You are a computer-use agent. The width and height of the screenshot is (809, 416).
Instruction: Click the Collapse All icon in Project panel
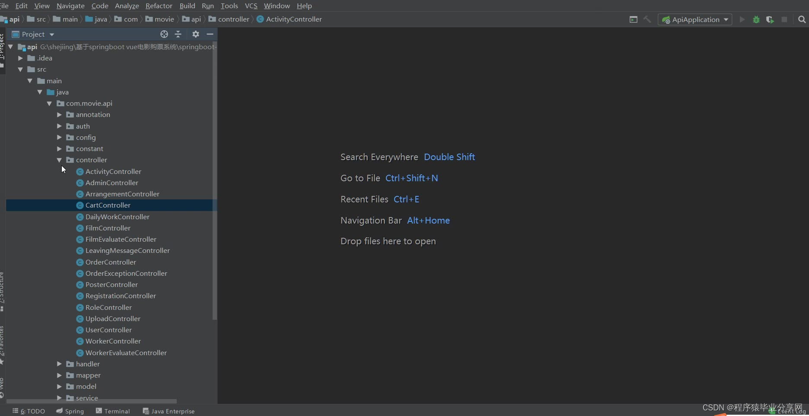point(178,34)
